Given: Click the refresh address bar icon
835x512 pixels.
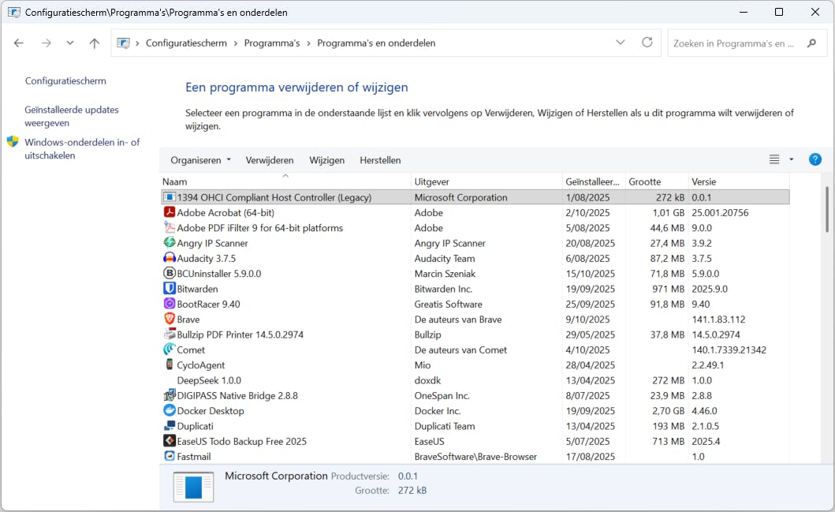Looking at the screenshot, I should pyautogui.click(x=647, y=43).
